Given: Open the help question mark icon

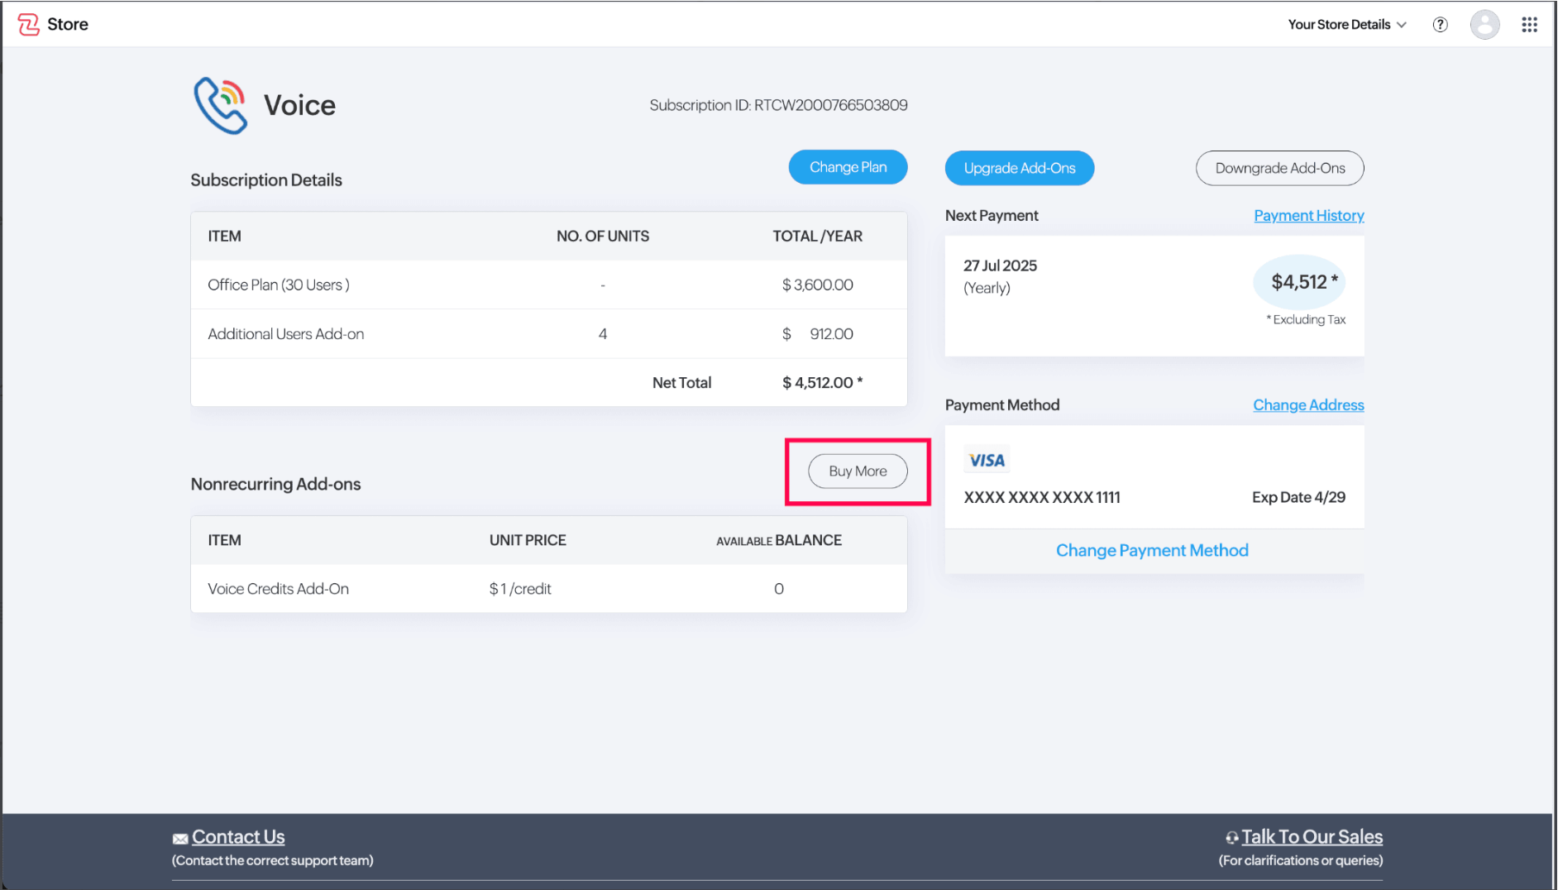Looking at the screenshot, I should click(x=1440, y=25).
